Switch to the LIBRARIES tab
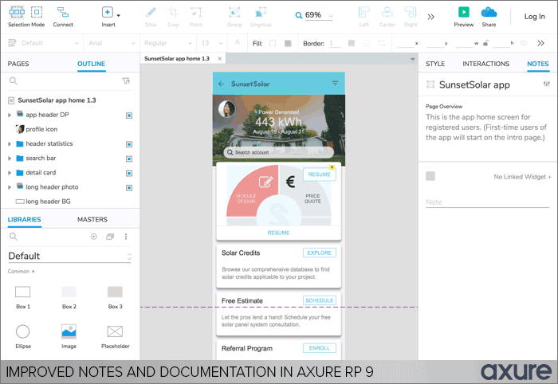Viewport: 558px width, 384px height. coord(24,219)
